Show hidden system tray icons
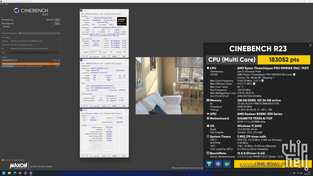This screenshot has height=176, width=313. tap(290, 173)
